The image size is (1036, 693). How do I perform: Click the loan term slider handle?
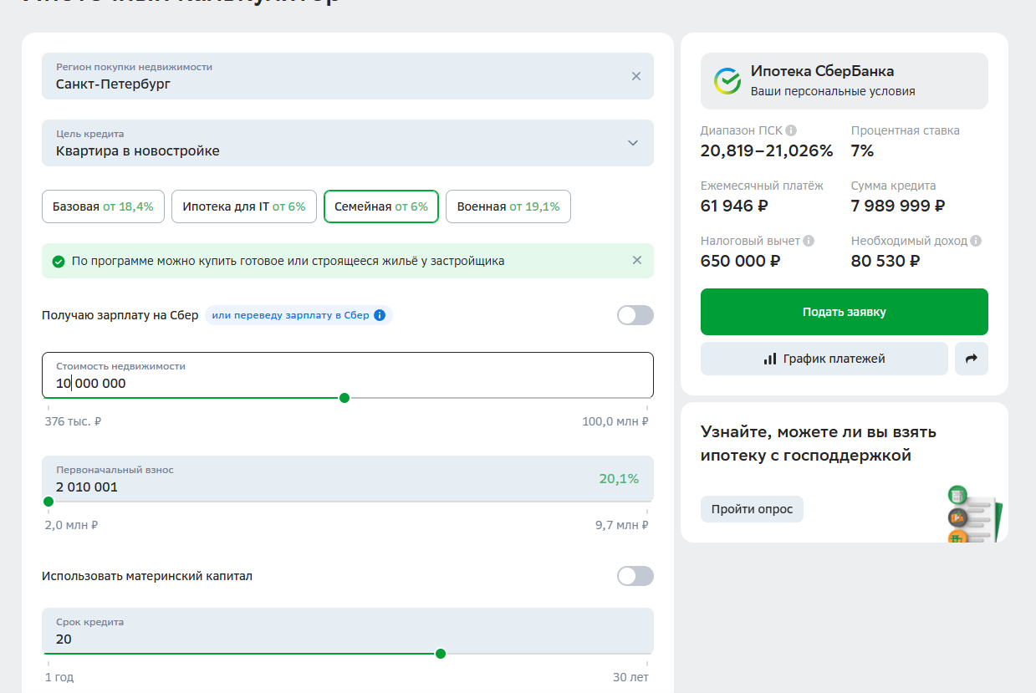[441, 654]
